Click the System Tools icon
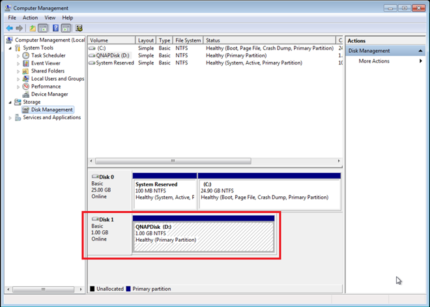Image resolution: width=430 pixels, height=307 pixels. point(18,48)
